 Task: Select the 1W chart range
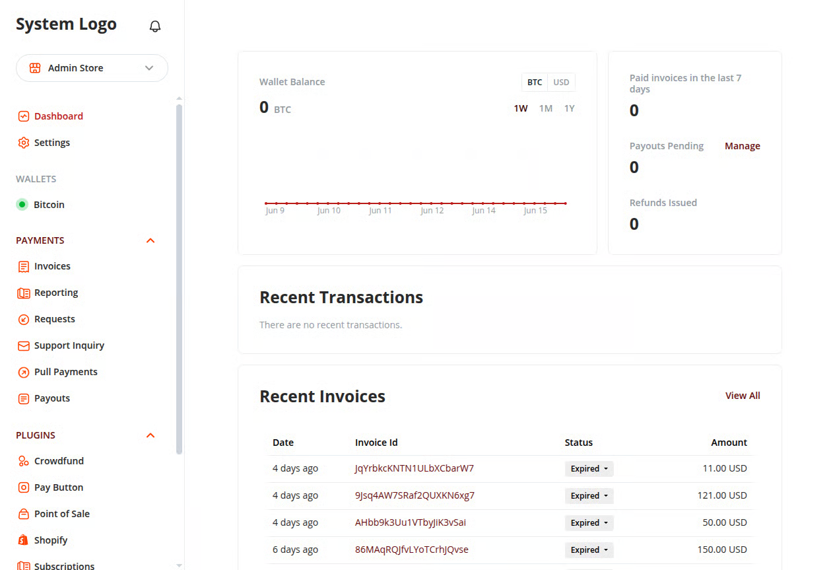tap(521, 108)
